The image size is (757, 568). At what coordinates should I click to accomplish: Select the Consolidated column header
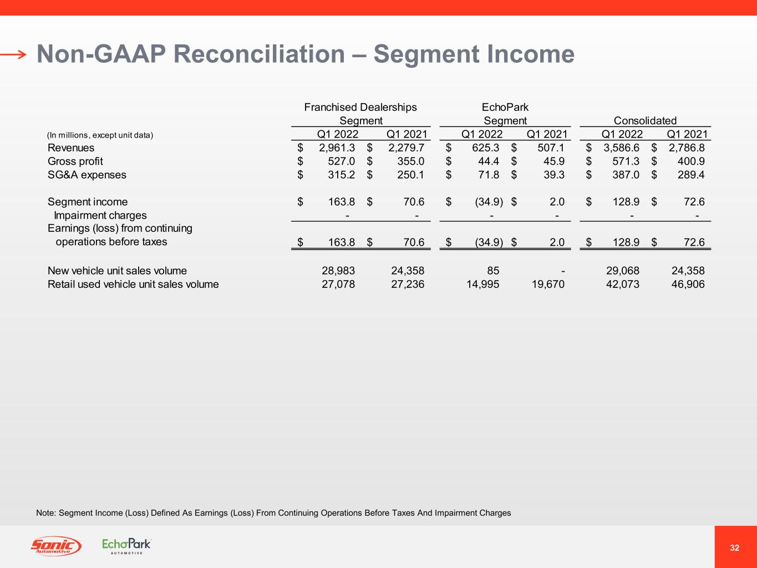[x=645, y=121]
